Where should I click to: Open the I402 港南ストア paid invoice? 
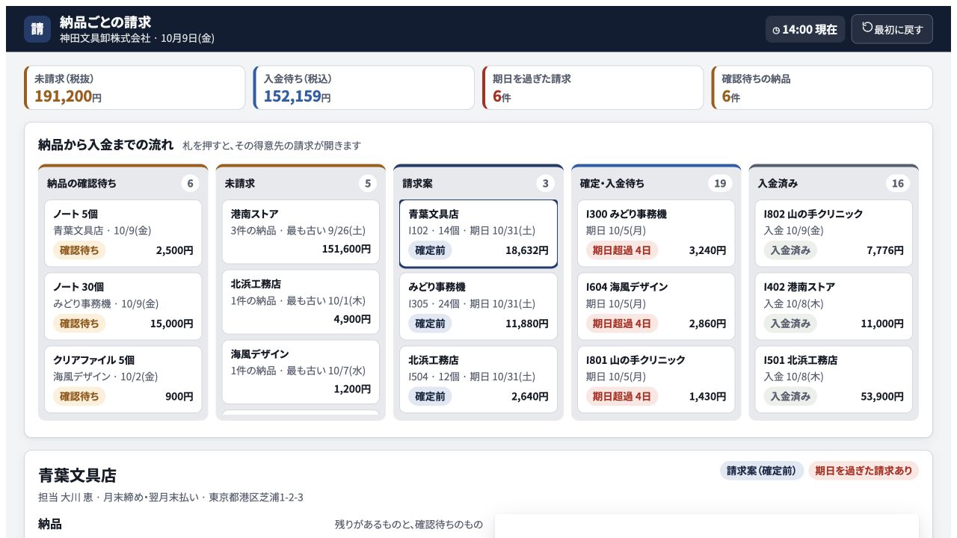pos(834,306)
